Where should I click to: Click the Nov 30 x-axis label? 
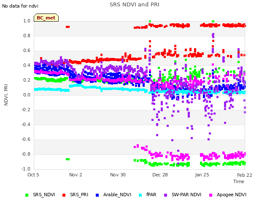[x=118, y=175]
